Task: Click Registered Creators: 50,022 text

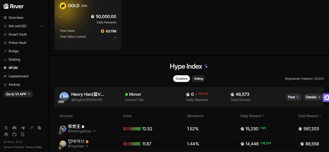Action: (x=304, y=79)
